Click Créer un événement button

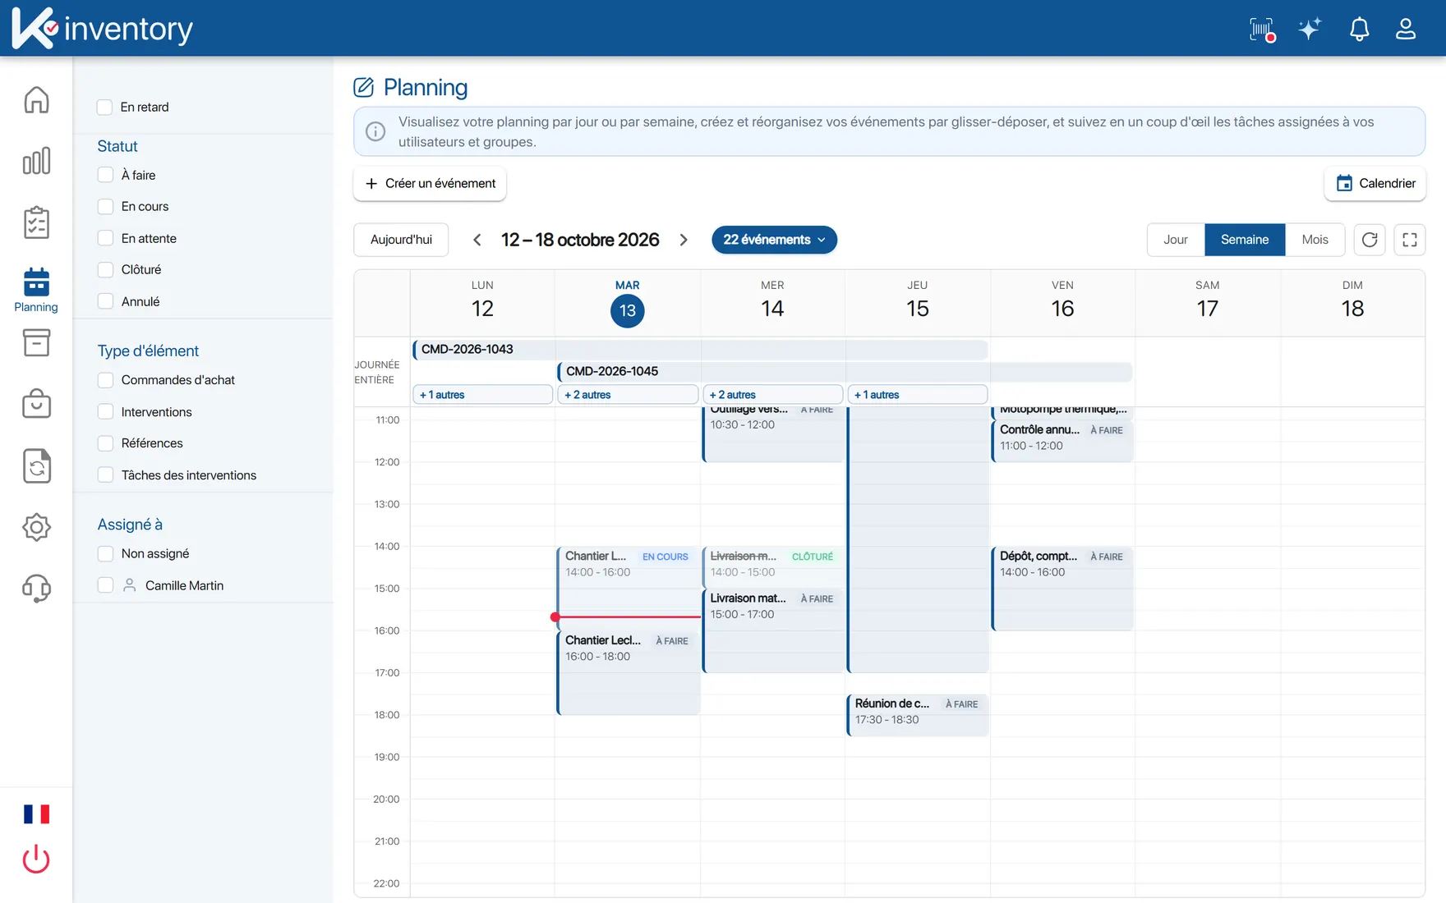click(x=430, y=183)
